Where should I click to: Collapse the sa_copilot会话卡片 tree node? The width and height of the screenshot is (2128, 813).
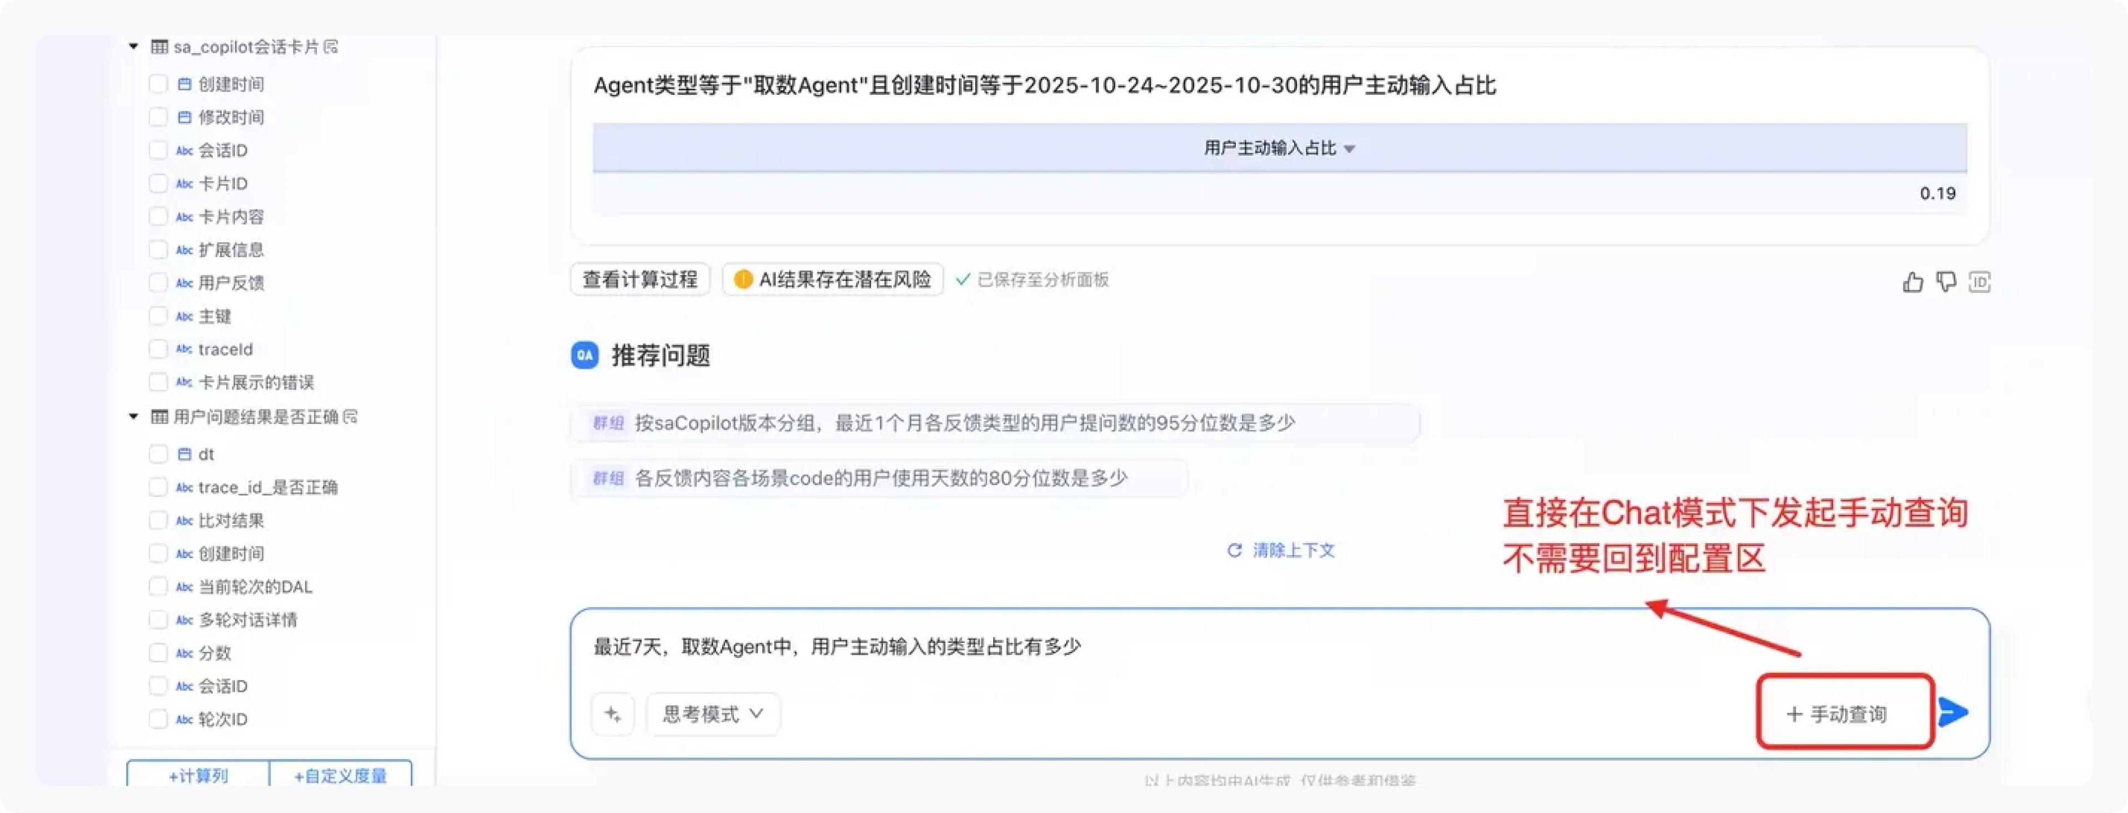(x=133, y=47)
